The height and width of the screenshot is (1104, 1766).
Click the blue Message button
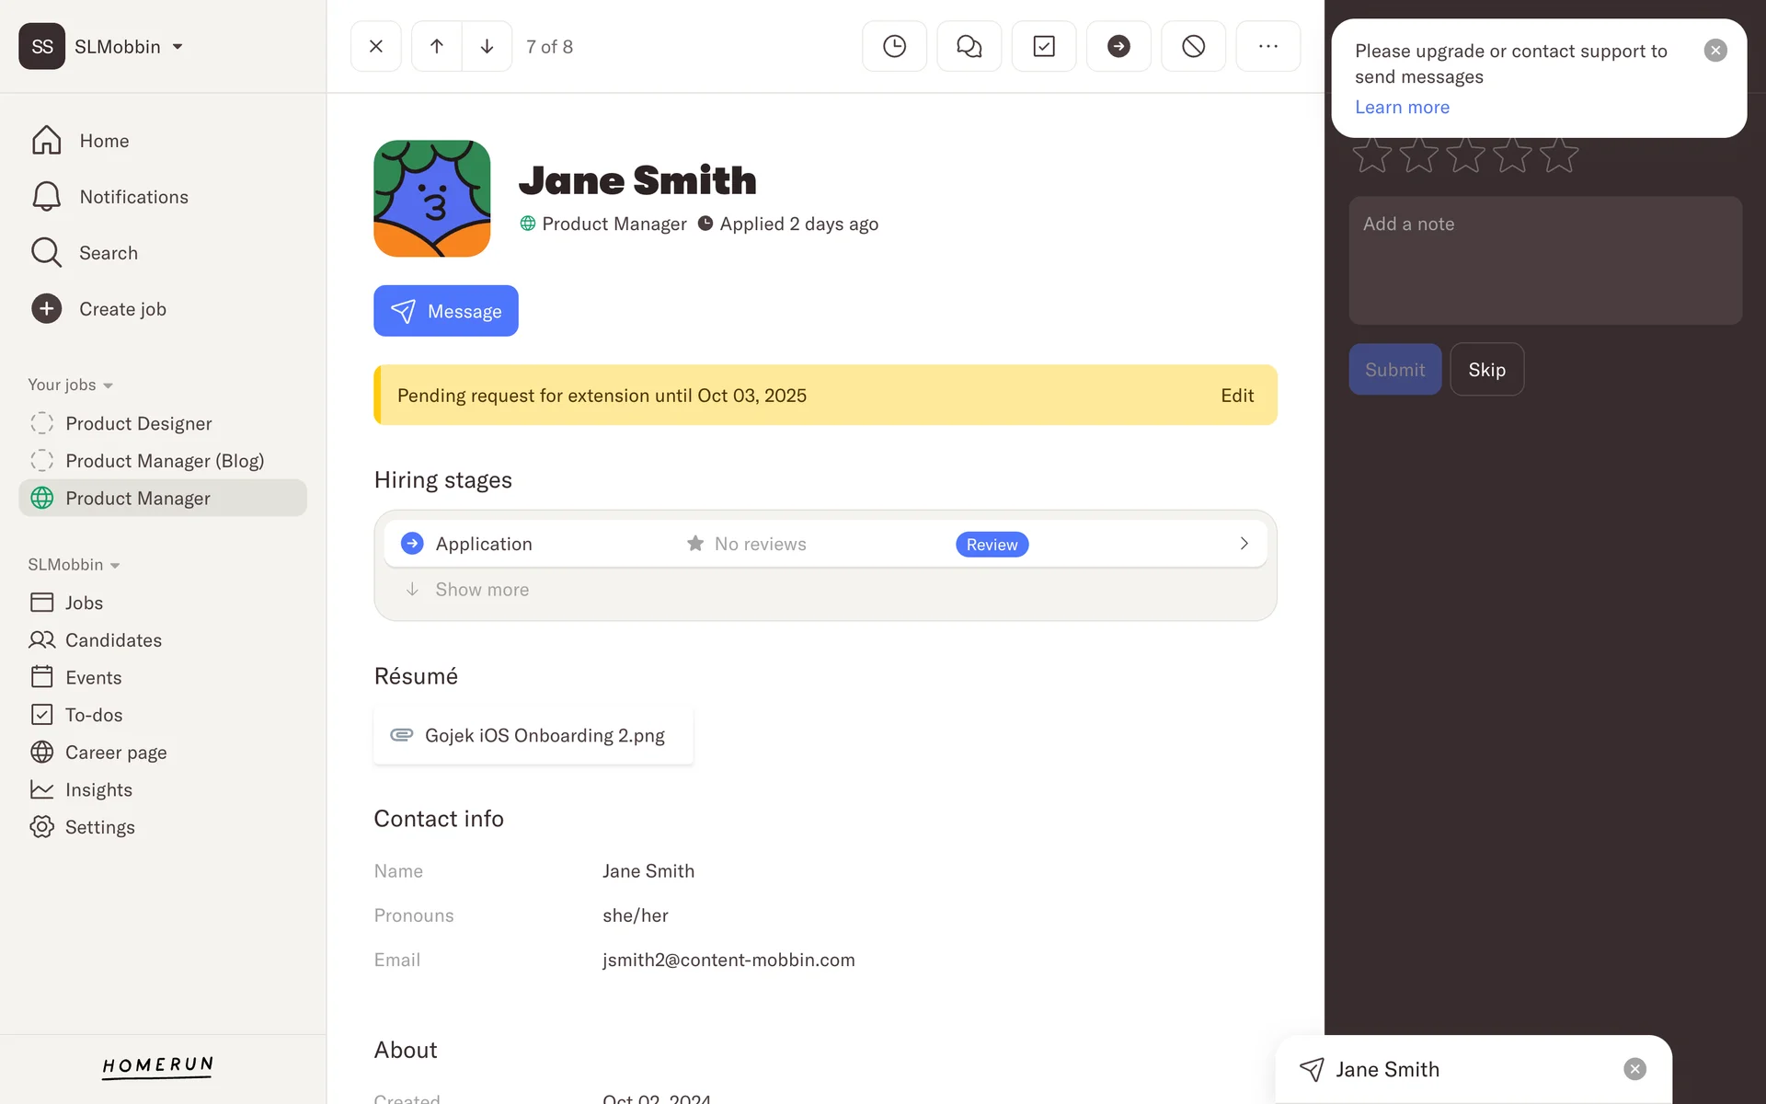click(x=445, y=311)
